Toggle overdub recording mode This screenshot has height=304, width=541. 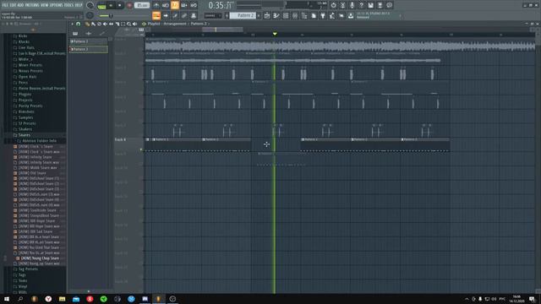point(184,5)
